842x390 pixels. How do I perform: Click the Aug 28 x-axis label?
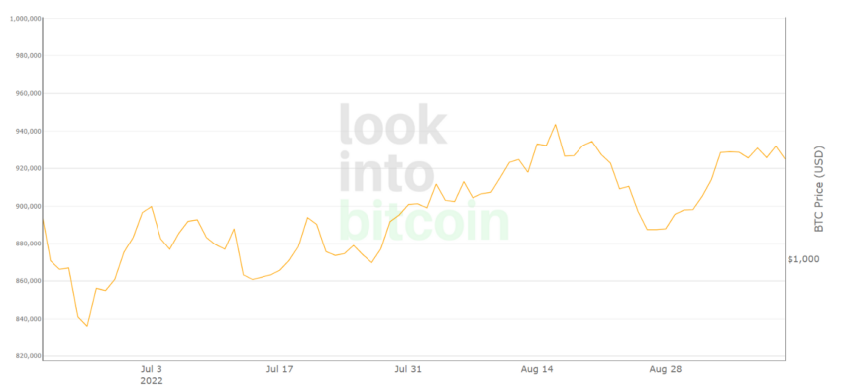tap(666, 369)
